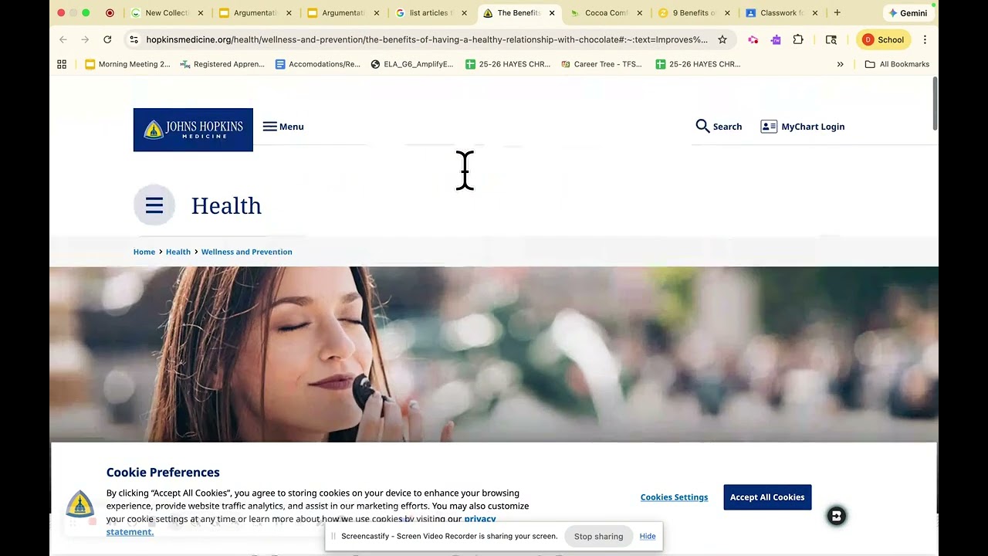Open the bookmarks apps grid icon

click(62, 64)
